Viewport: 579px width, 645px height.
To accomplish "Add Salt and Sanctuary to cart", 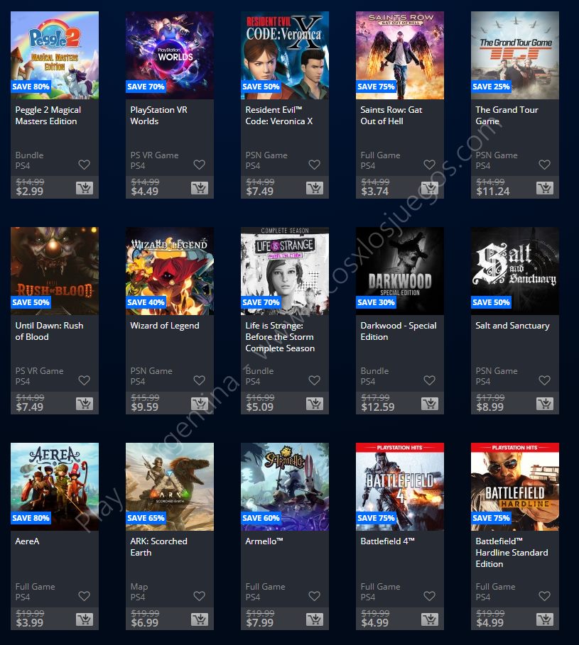I will pyautogui.click(x=545, y=404).
